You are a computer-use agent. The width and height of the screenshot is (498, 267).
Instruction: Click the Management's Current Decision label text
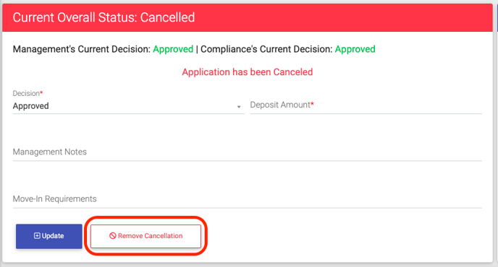[82, 49]
